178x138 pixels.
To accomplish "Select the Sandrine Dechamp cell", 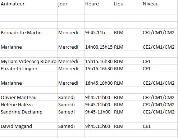I will tap(29, 112).
